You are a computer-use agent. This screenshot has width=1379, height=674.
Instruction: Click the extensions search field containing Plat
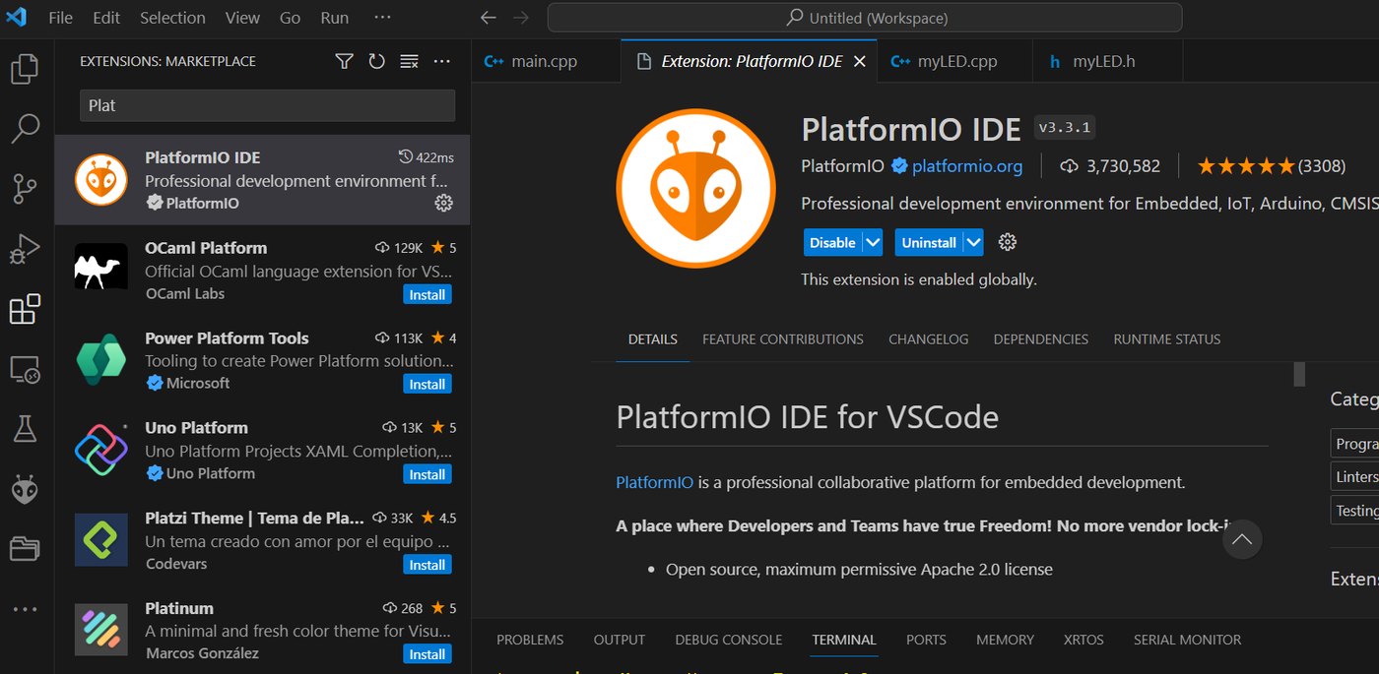pos(267,105)
